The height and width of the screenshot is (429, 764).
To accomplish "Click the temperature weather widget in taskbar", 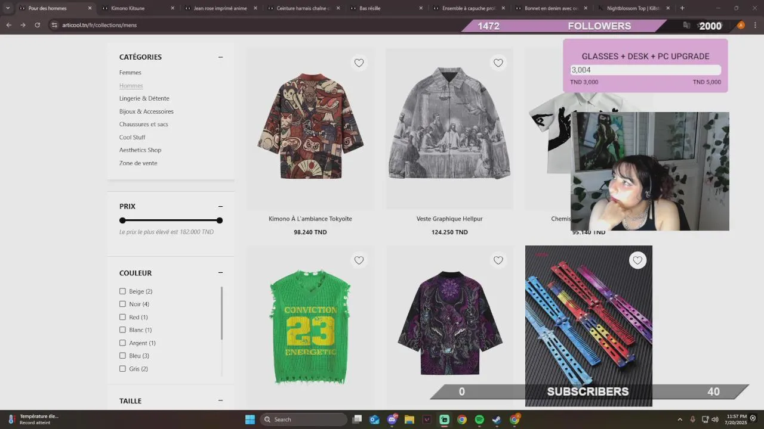I will coord(33,419).
